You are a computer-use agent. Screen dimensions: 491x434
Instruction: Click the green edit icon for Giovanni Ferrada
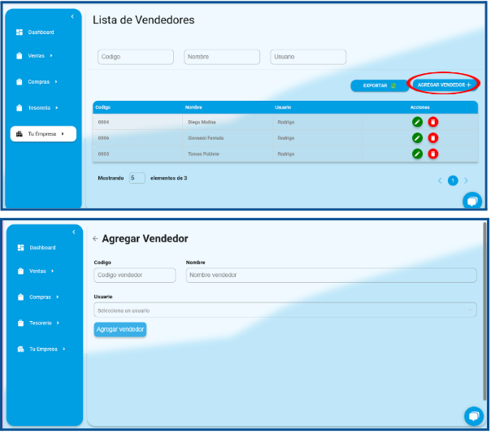tap(417, 138)
